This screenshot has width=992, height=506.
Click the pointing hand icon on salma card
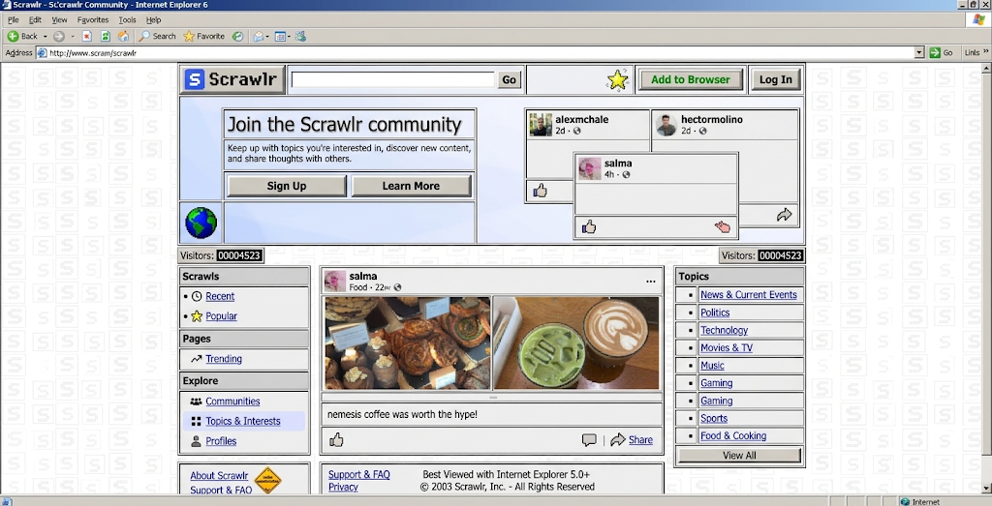pos(723,226)
